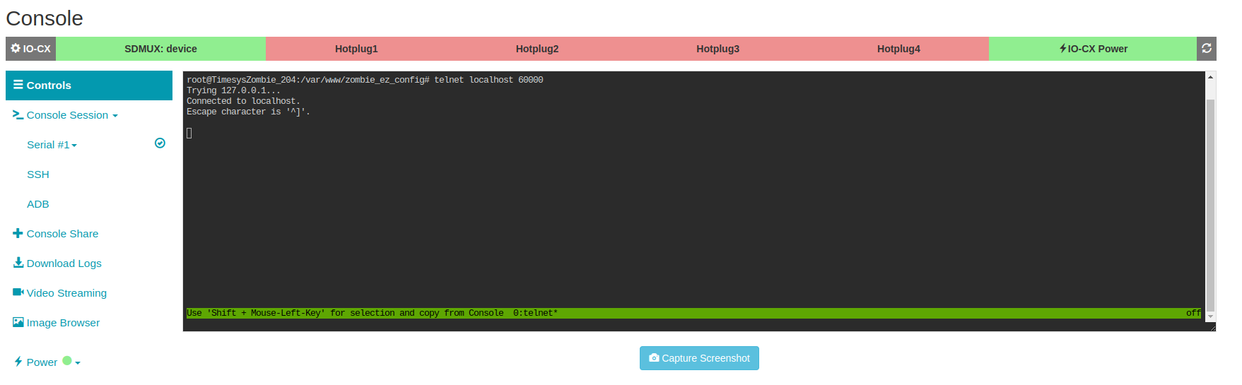Click the Controls hamburger menu icon

point(18,85)
